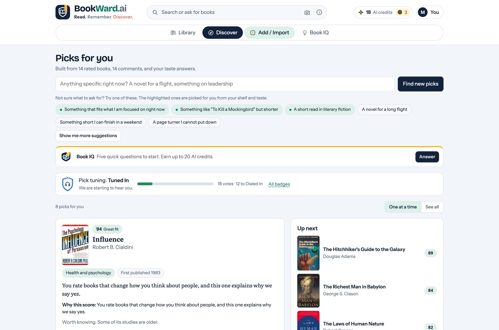The image size is (499, 330).
Task: Choose 'A page turner I cannot put down'
Action: click(x=185, y=122)
